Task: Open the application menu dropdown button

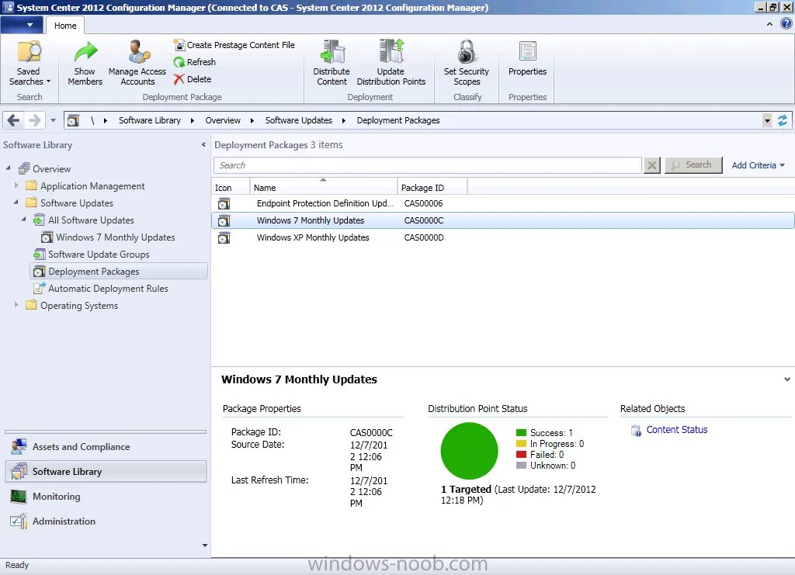Action: [22, 25]
